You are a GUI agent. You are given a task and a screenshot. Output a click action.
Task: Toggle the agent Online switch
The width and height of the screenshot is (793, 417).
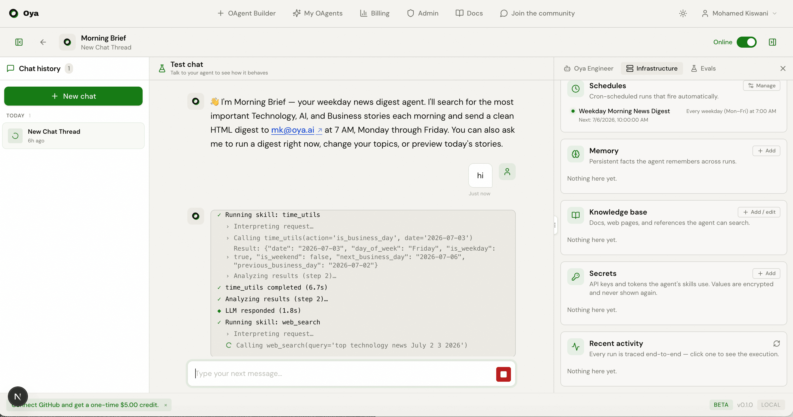click(746, 42)
